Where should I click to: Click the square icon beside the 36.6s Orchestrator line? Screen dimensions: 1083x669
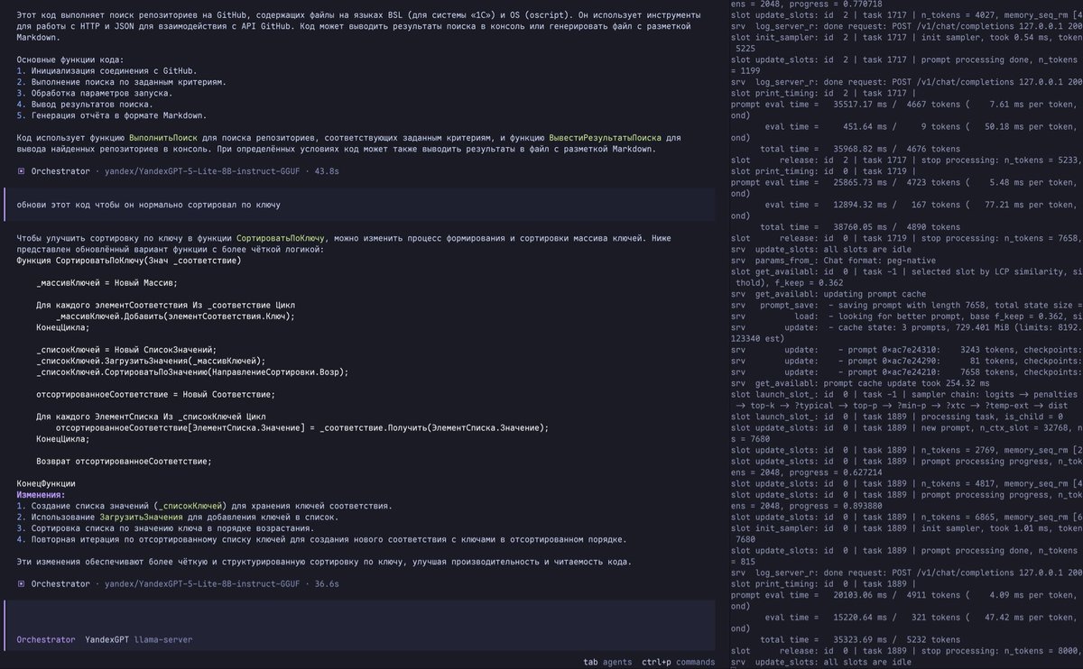click(x=22, y=584)
